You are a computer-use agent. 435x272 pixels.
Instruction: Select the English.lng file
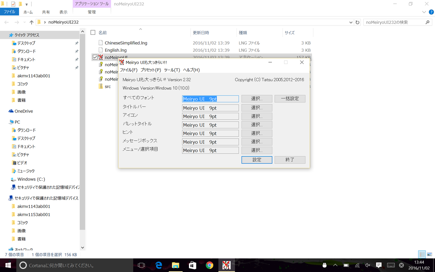116,50
